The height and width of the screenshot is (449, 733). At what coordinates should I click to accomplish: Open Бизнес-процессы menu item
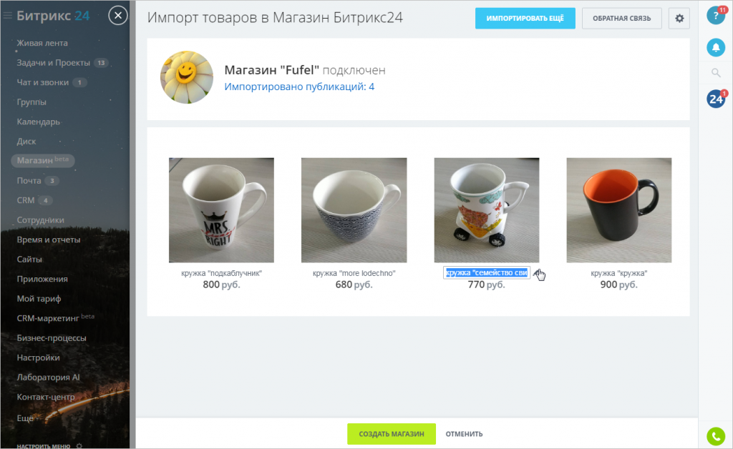tap(52, 338)
